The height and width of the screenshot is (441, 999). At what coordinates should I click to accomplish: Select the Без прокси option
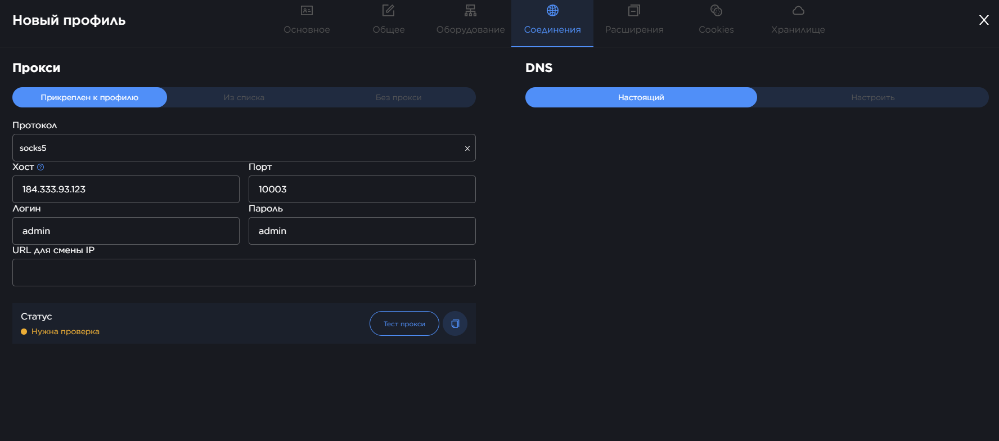click(x=398, y=97)
